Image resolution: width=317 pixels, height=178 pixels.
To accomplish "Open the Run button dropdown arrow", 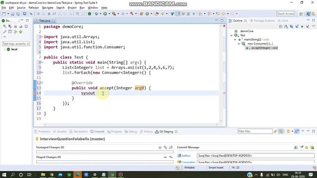I will tap(109, 14).
